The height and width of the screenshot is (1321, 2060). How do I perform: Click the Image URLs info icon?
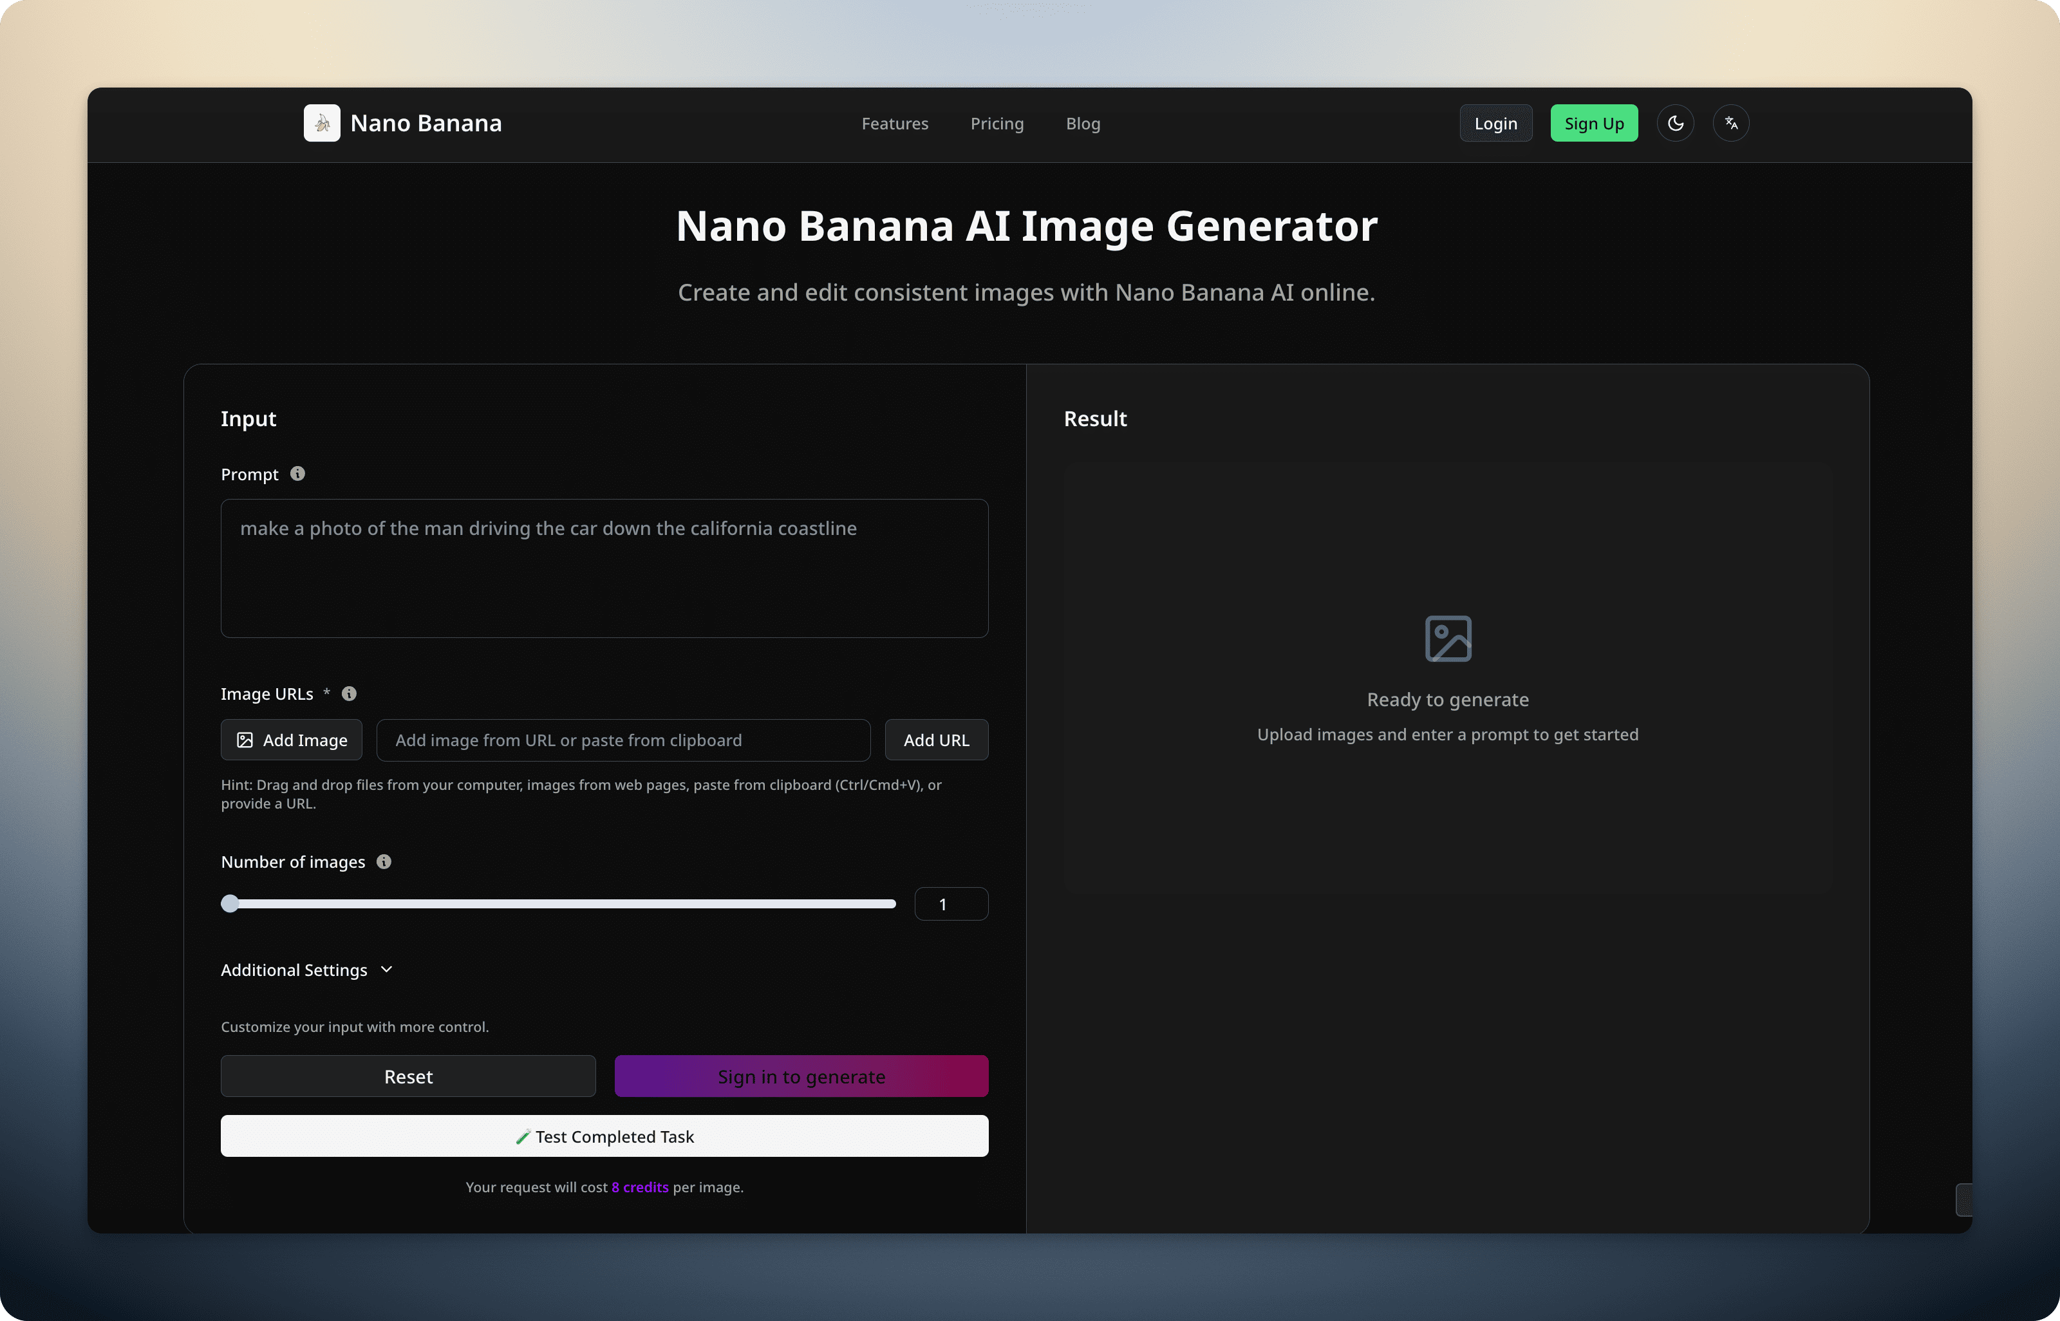pos(349,693)
